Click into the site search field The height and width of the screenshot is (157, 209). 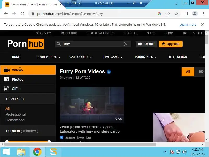pos(93,44)
